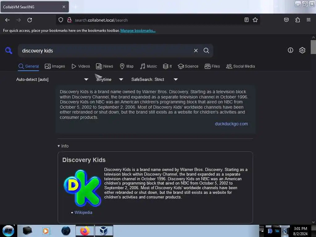316x237 pixels.
Task: Click the SearXNG magnifier logo
Action: [9, 51]
